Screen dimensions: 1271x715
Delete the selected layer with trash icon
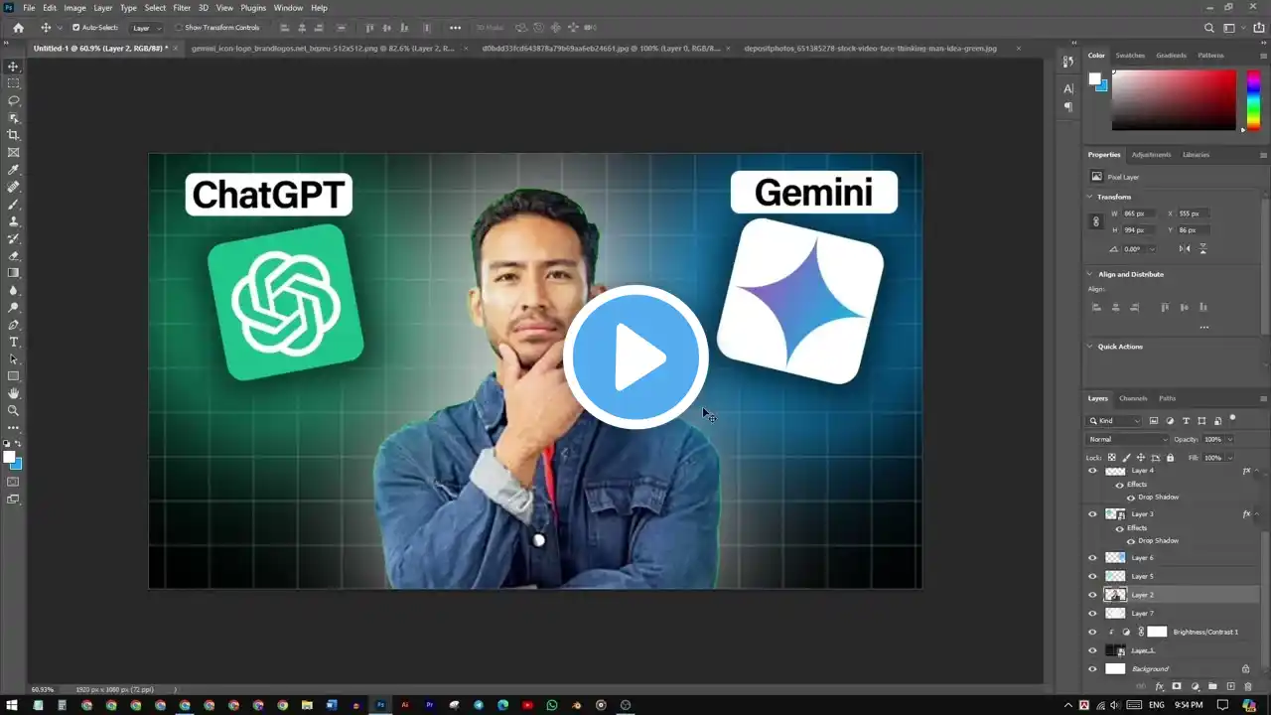(x=1248, y=686)
